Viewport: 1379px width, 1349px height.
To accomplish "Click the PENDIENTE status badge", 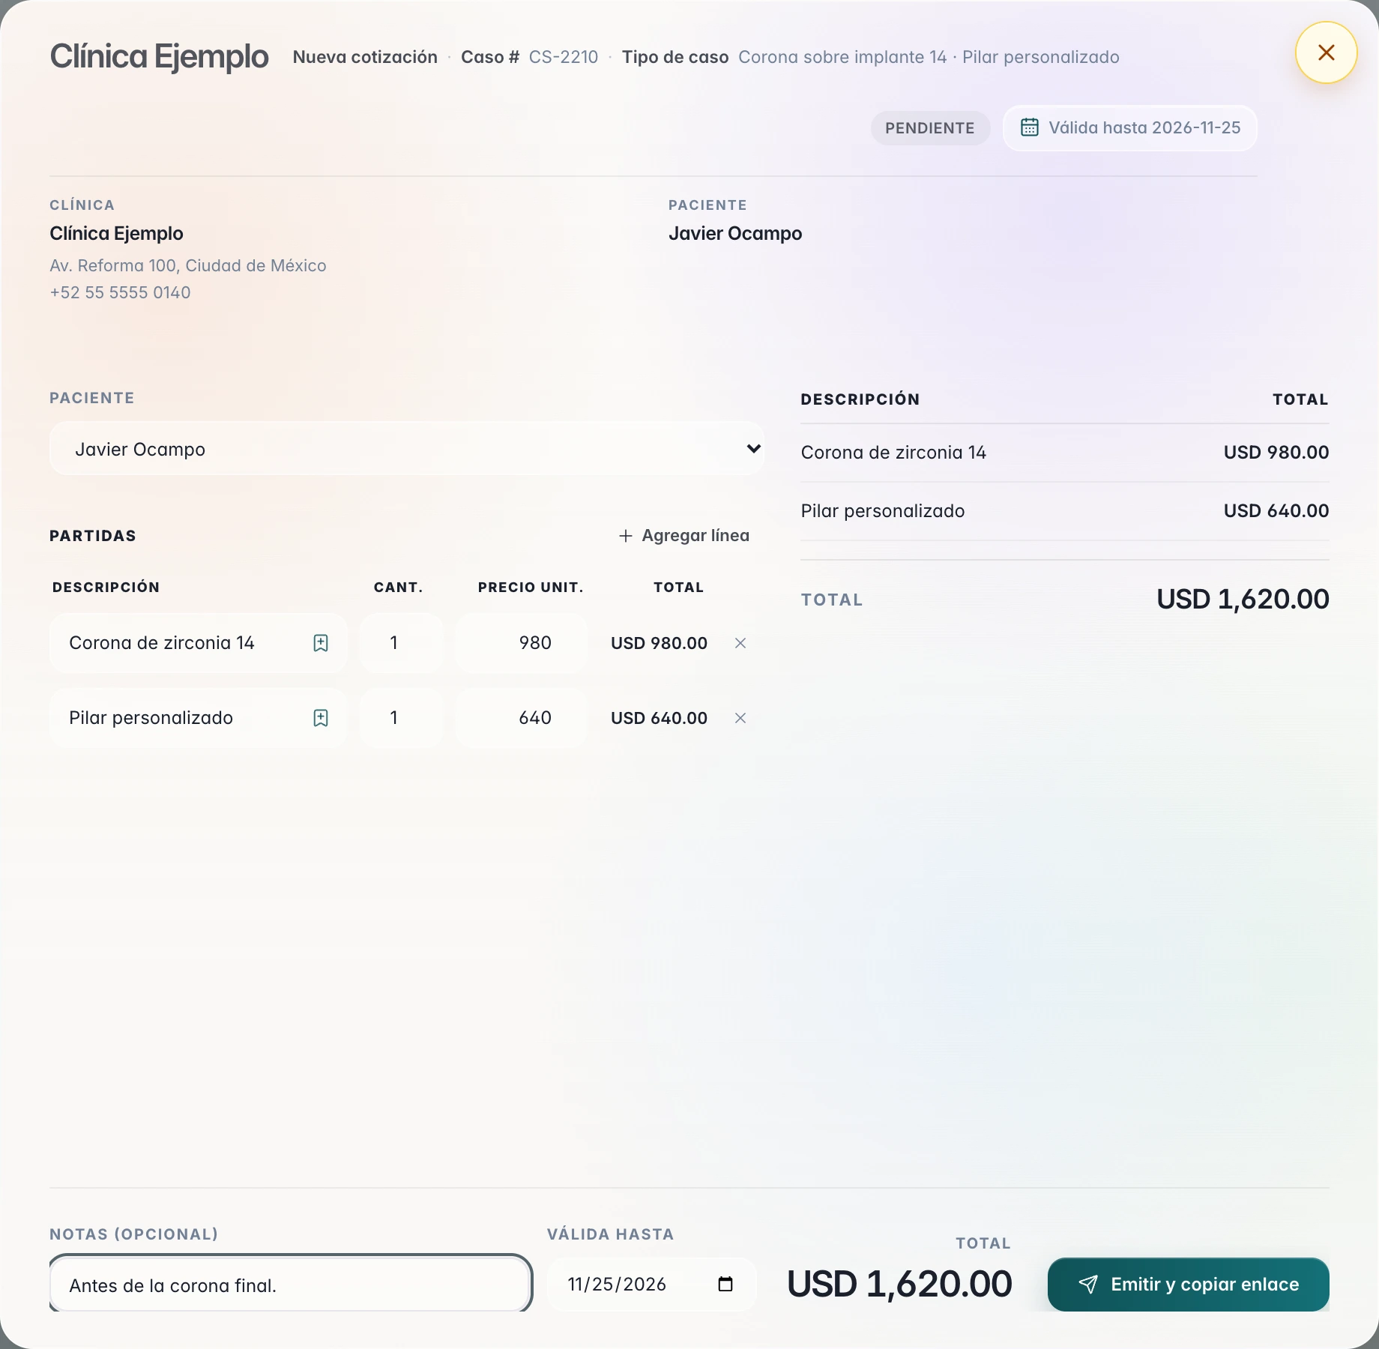I will click(930, 128).
